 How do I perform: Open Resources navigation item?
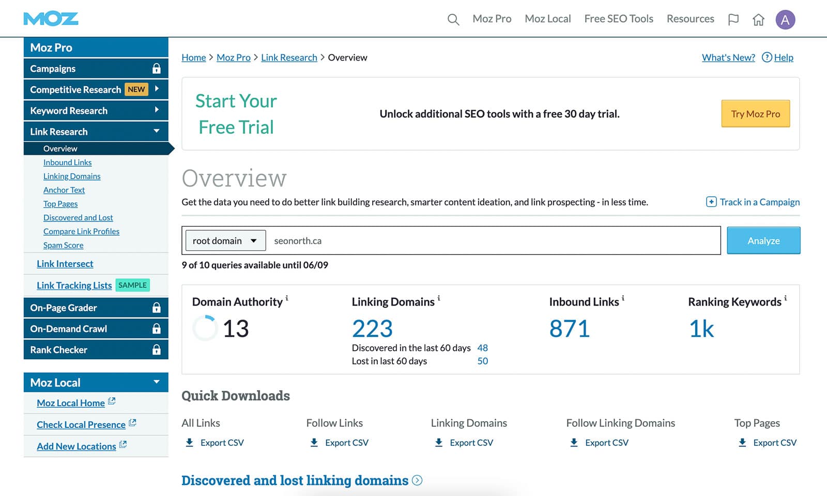tap(691, 19)
